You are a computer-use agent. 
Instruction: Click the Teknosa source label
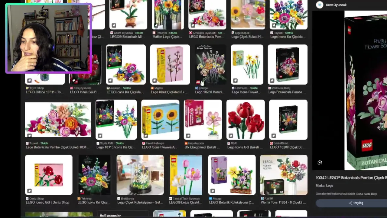[x=86, y=199]
